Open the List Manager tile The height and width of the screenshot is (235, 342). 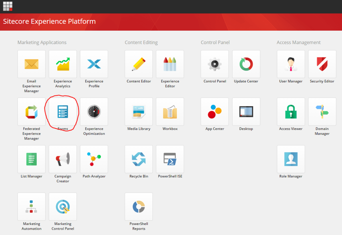31,159
